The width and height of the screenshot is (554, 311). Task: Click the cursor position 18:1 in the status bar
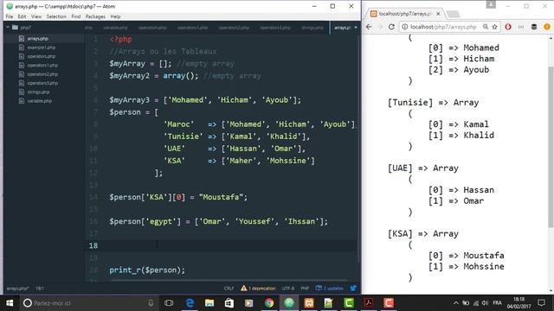point(40,289)
